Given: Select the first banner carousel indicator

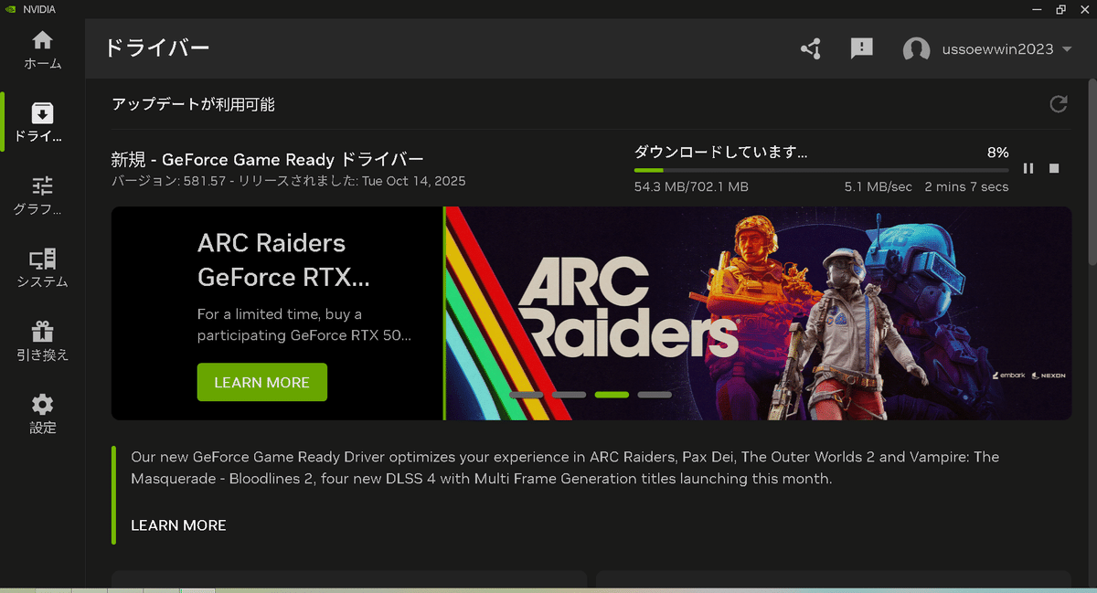Looking at the screenshot, I should click(x=527, y=395).
